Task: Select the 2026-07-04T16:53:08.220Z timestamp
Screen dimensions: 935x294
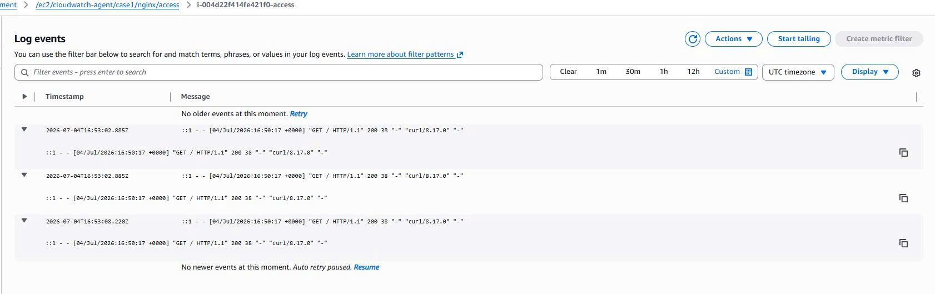Action: coord(87,221)
